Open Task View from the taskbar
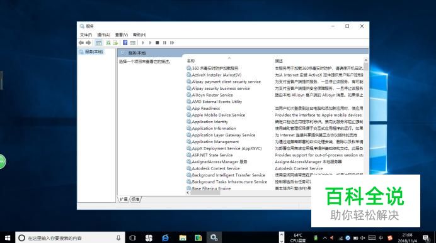 (x=133, y=238)
